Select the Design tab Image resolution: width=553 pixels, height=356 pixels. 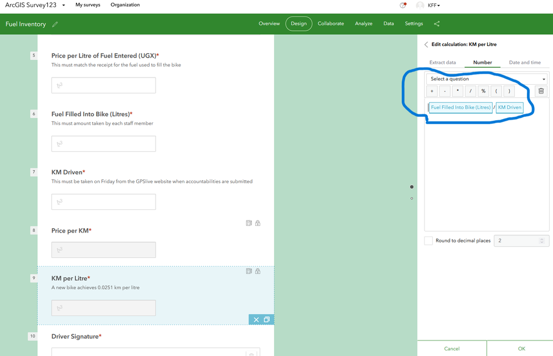pos(299,24)
